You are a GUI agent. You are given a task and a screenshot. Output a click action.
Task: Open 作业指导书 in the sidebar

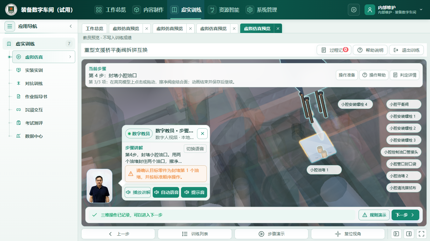click(x=44, y=97)
